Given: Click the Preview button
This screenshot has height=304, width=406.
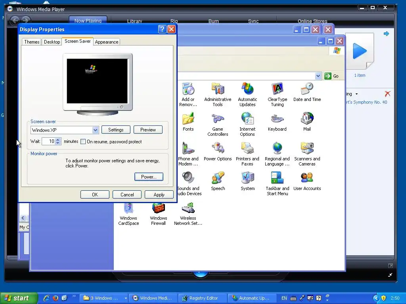Looking at the screenshot, I should (x=148, y=130).
